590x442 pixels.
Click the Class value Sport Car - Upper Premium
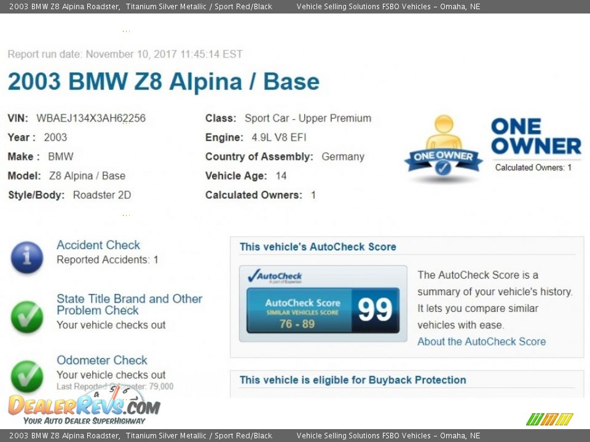pos(308,118)
